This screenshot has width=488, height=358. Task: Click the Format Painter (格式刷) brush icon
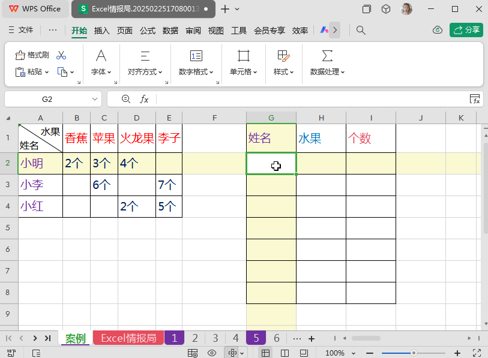coord(20,55)
